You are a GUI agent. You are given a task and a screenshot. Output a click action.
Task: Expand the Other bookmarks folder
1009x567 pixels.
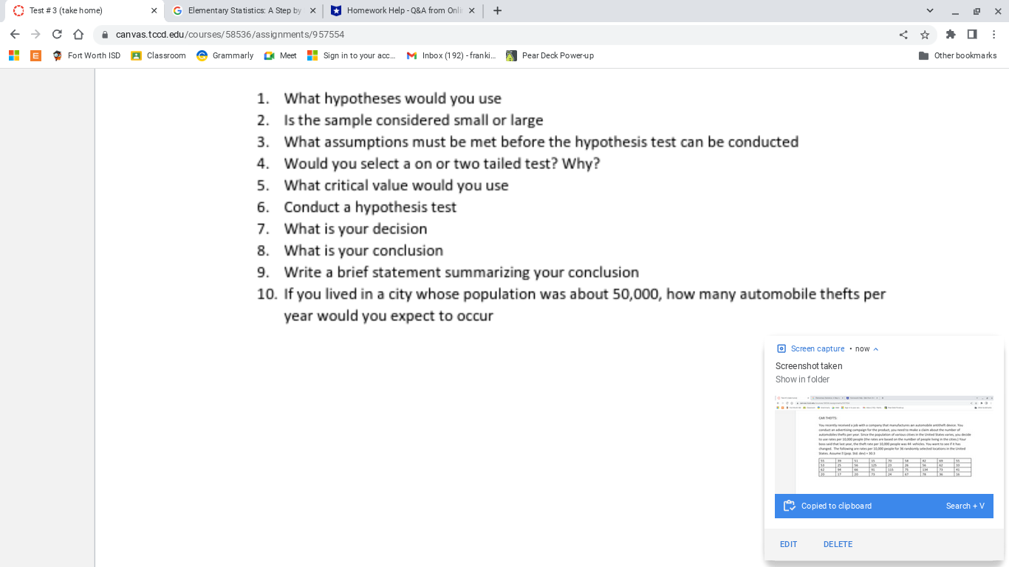(958, 55)
